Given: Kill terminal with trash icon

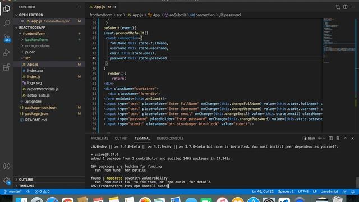Looking at the screenshot, I should coord(338,139).
